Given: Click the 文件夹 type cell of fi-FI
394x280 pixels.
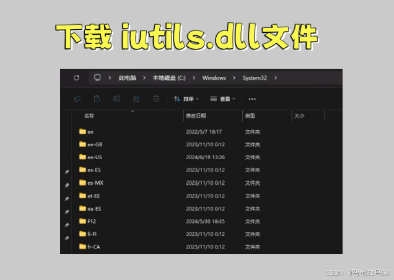Looking at the screenshot, I should [x=253, y=234].
